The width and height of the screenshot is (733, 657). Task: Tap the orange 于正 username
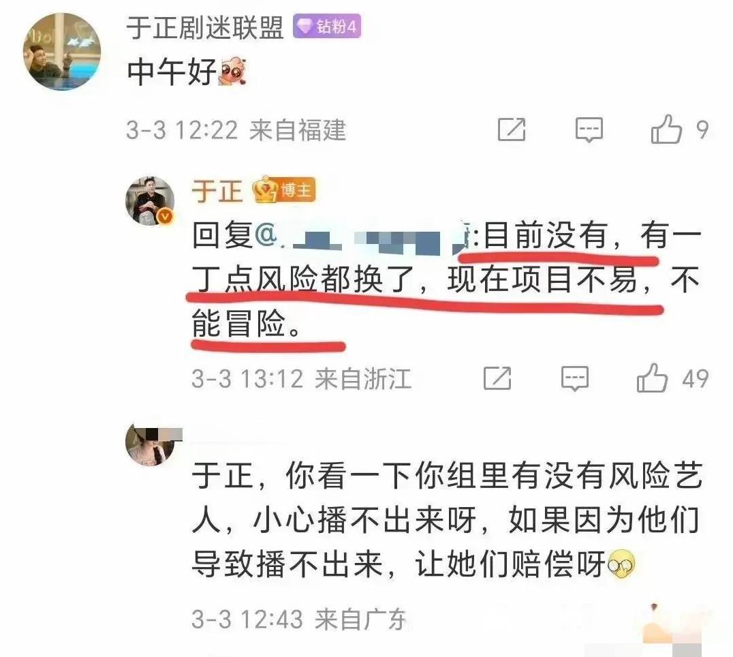point(217,191)
